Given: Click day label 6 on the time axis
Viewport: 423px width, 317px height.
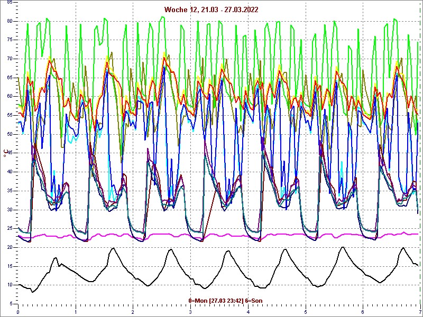Looking at the screenshot, I should coord(363,313).
